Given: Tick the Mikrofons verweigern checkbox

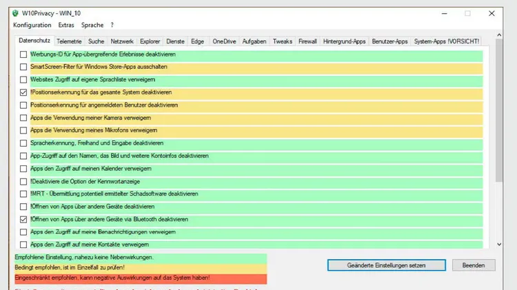Looking at the screenshot, I should (x=23, y=130).
